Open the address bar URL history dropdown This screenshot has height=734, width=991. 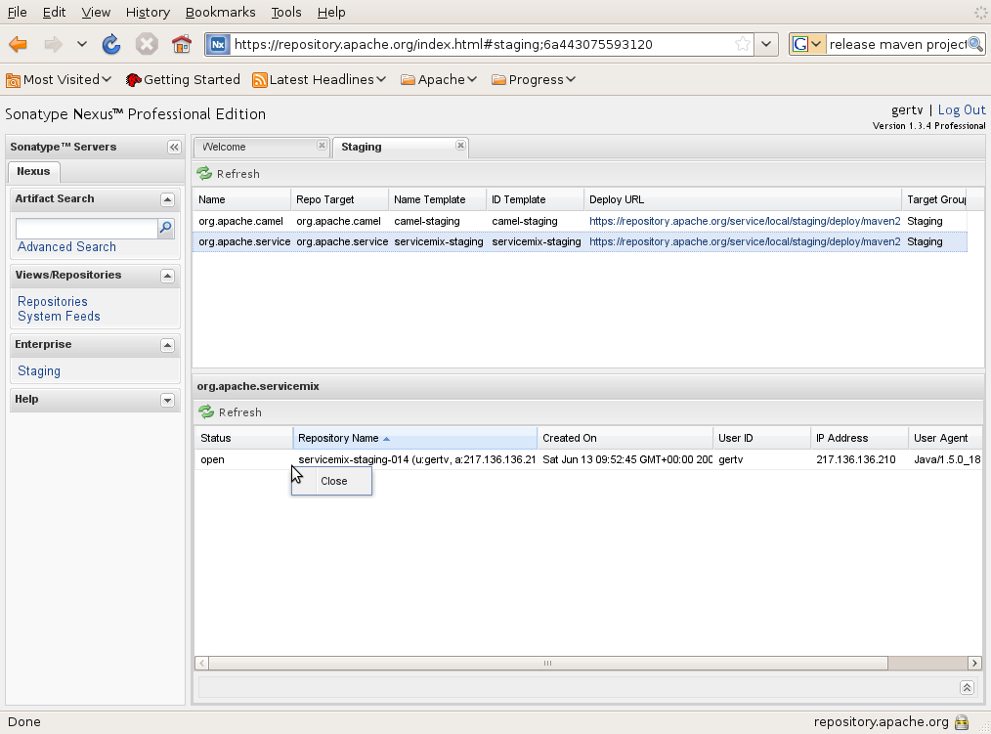(x=766, y=44)
